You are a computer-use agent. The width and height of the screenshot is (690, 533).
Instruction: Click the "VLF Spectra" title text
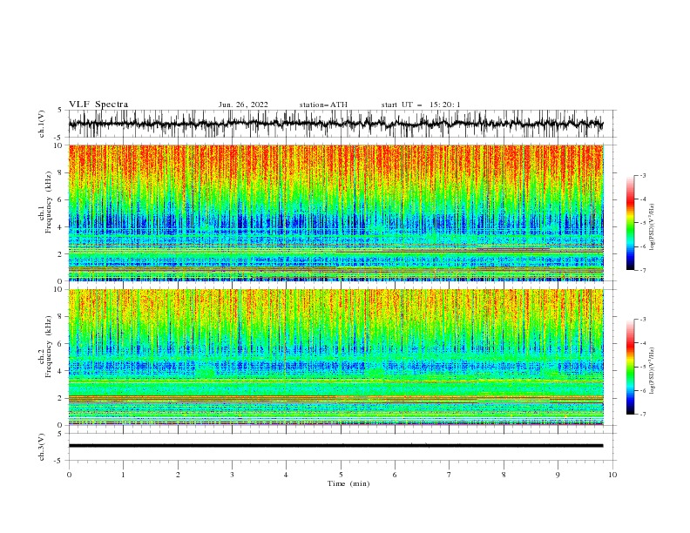(98, 105)
